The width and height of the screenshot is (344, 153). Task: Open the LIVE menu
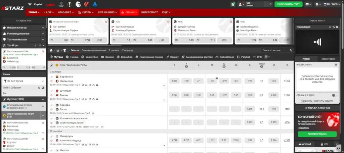[48, 12]
